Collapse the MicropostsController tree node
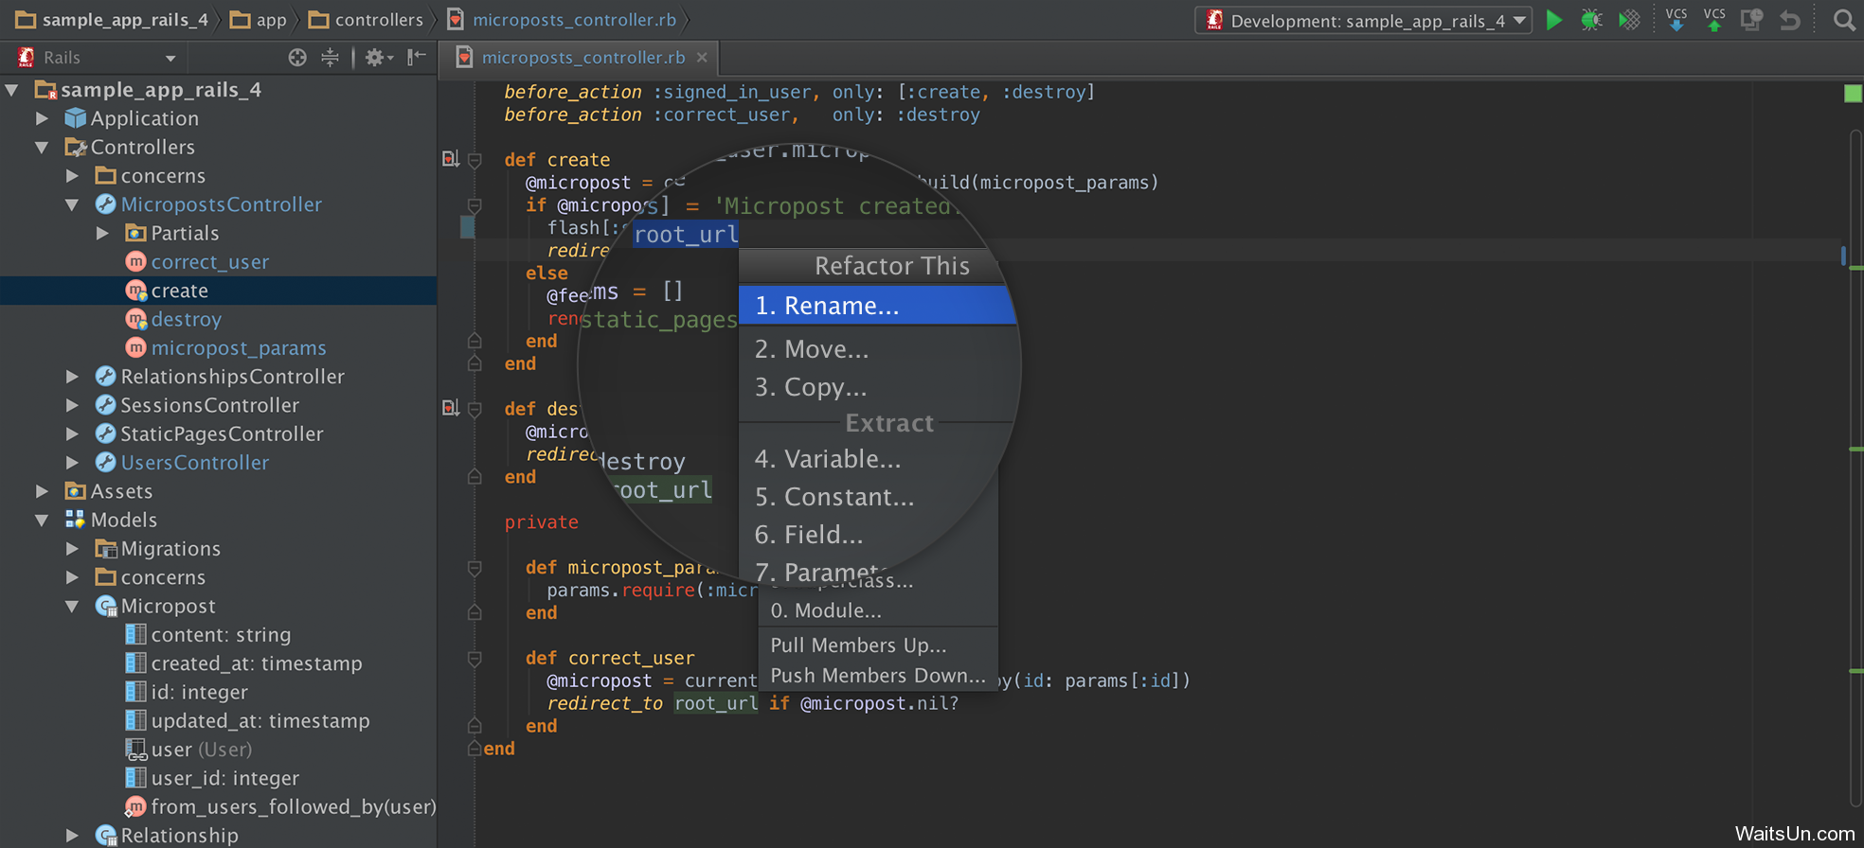Viewport: 1864px width, 848px height. (72, 204)
